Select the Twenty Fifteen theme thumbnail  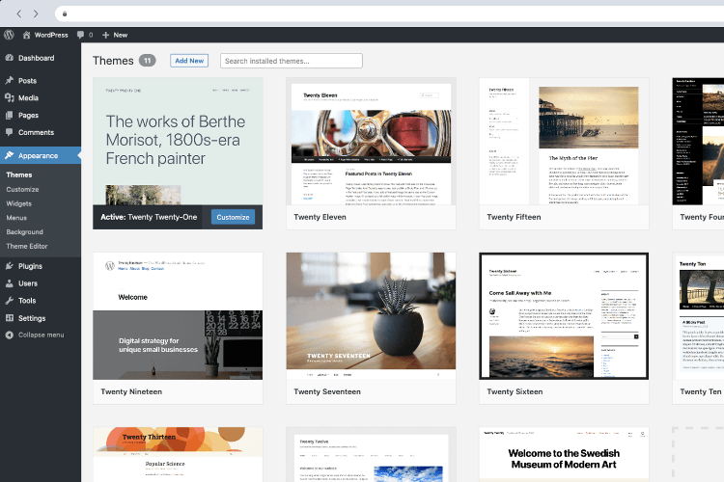(564, 141)
